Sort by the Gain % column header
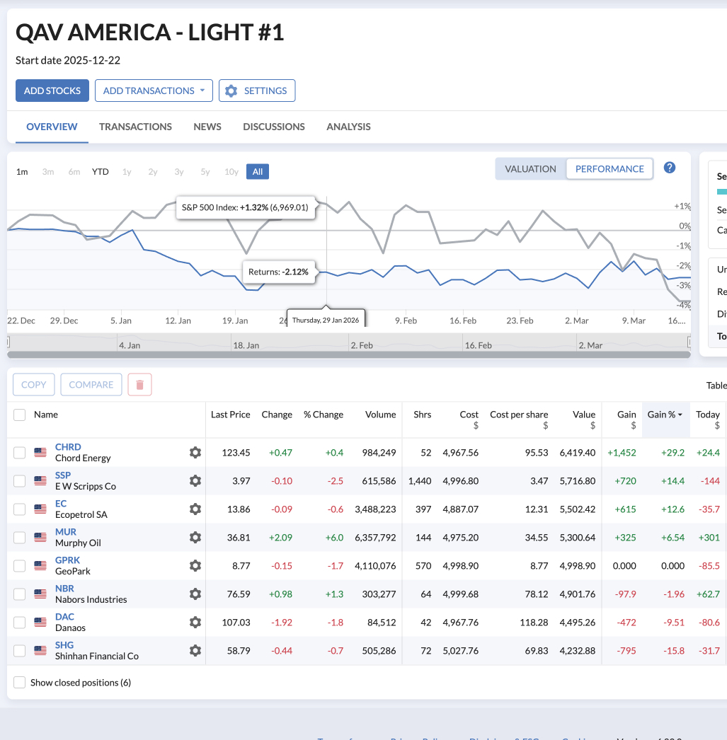 coord(665,415)
